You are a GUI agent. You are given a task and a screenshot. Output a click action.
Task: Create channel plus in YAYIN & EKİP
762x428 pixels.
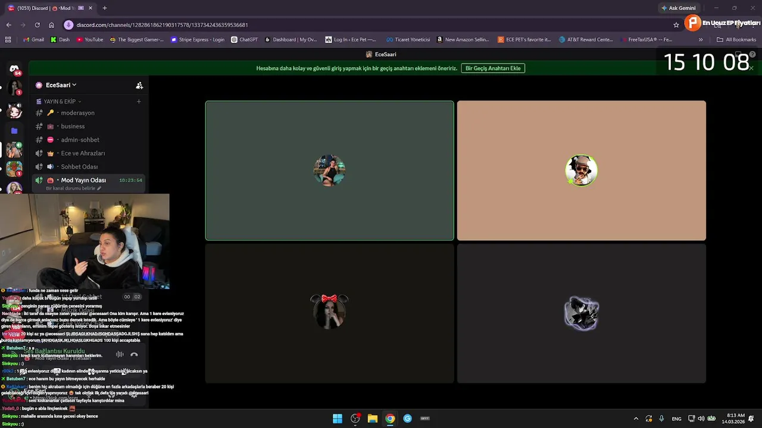[x=139, y=102]
